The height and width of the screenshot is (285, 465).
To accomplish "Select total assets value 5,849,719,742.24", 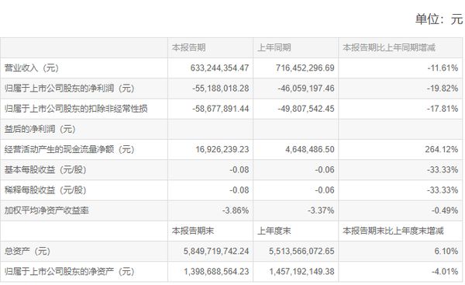I will [x=216, y=251].
